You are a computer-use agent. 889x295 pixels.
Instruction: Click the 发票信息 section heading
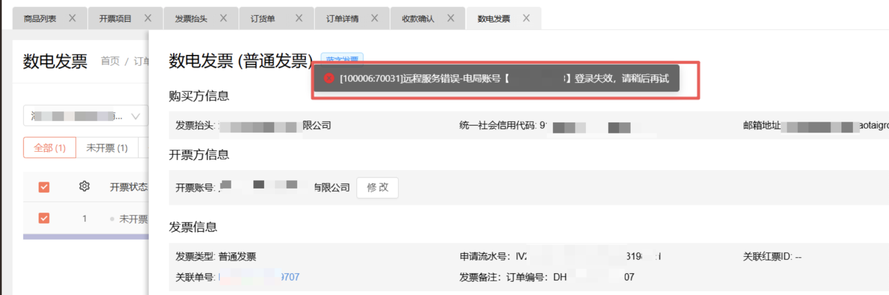coord(193,227)
